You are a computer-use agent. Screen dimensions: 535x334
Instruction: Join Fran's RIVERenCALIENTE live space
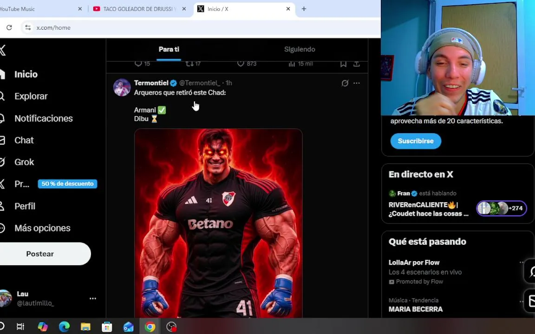point(429,209)
